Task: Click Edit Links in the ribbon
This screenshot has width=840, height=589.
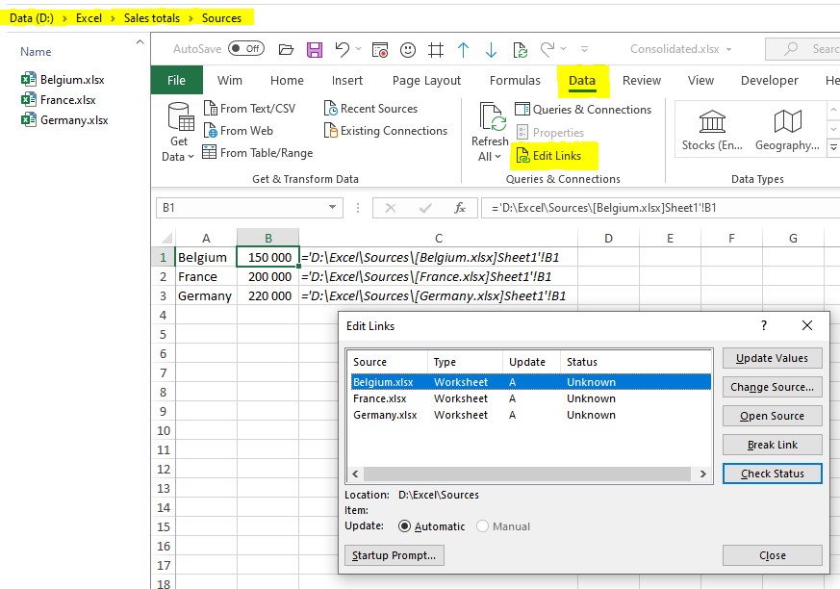Action: point(548,156)
